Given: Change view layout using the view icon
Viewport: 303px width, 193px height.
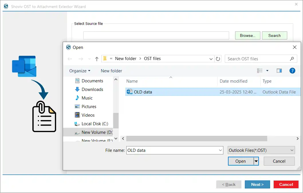Looking at the screenshot, I should (x=260, y=71).
